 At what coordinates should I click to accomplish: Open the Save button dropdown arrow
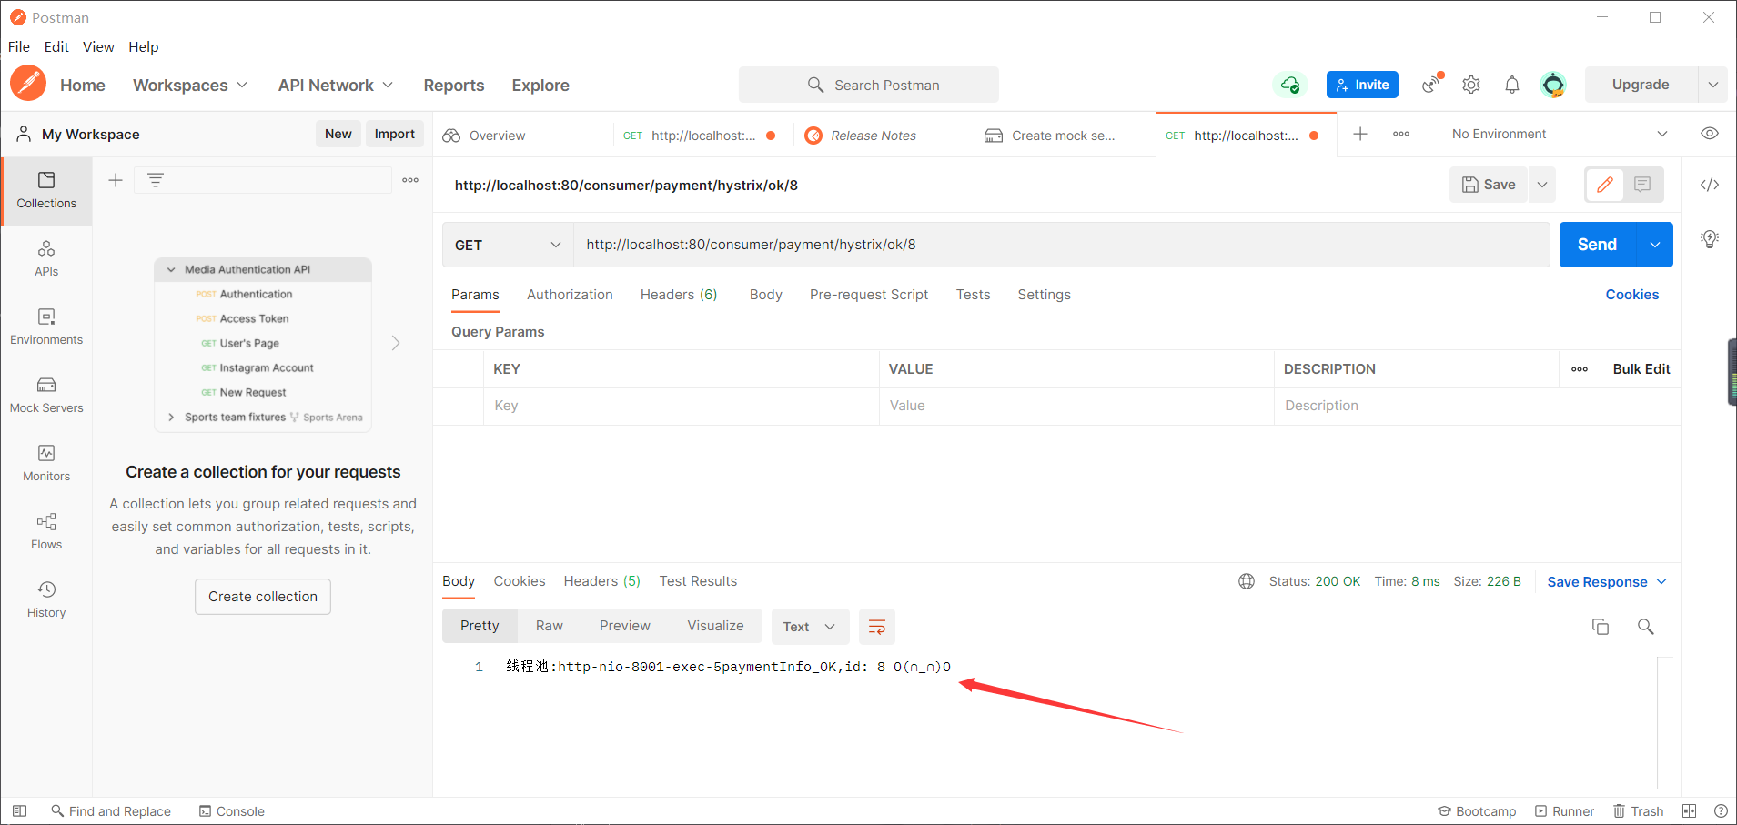coord(1542,185)
